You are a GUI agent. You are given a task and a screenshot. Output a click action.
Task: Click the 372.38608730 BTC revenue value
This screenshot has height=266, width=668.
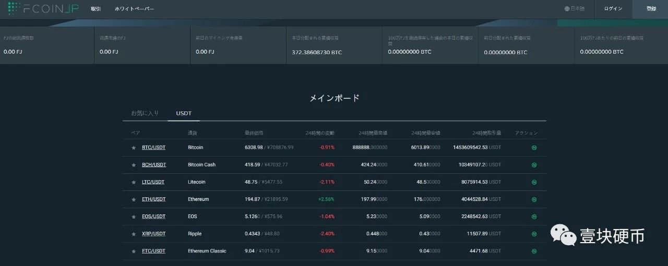[317, 53]
